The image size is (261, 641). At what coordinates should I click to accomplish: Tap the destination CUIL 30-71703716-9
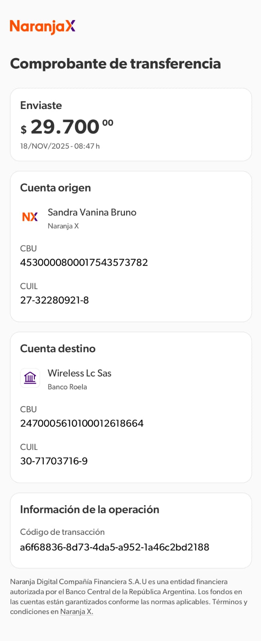[54, 461]
